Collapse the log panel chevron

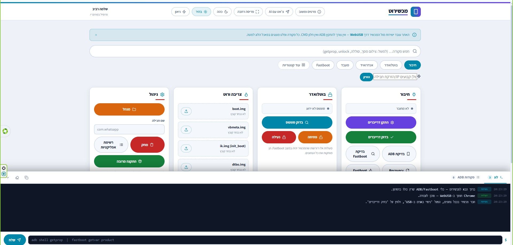pos(8,178)
